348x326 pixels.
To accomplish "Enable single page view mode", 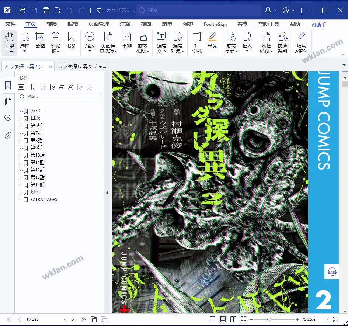I will click(213, 319).
